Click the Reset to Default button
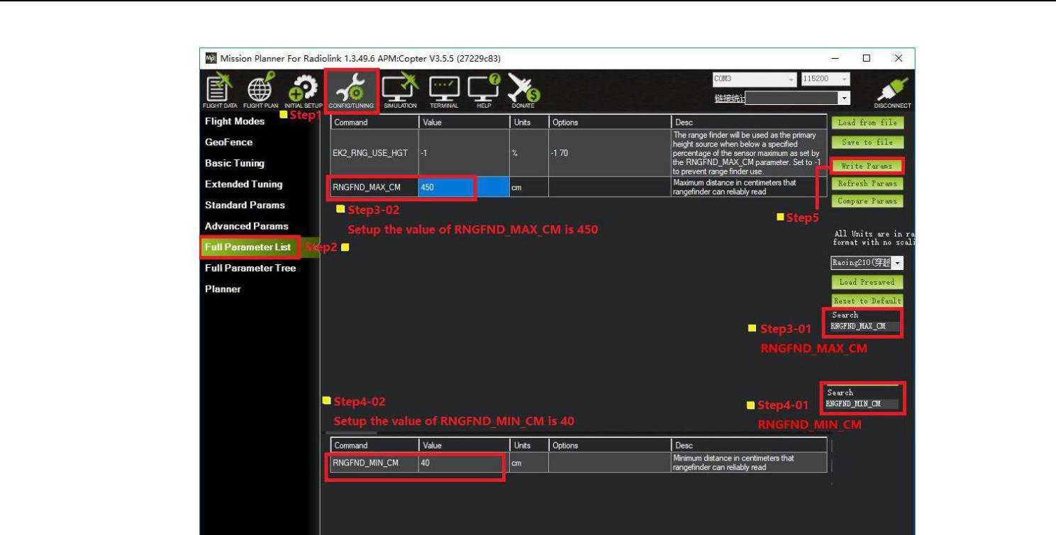The width and height of the screenshot is (1056, 535). pos(867,300)
